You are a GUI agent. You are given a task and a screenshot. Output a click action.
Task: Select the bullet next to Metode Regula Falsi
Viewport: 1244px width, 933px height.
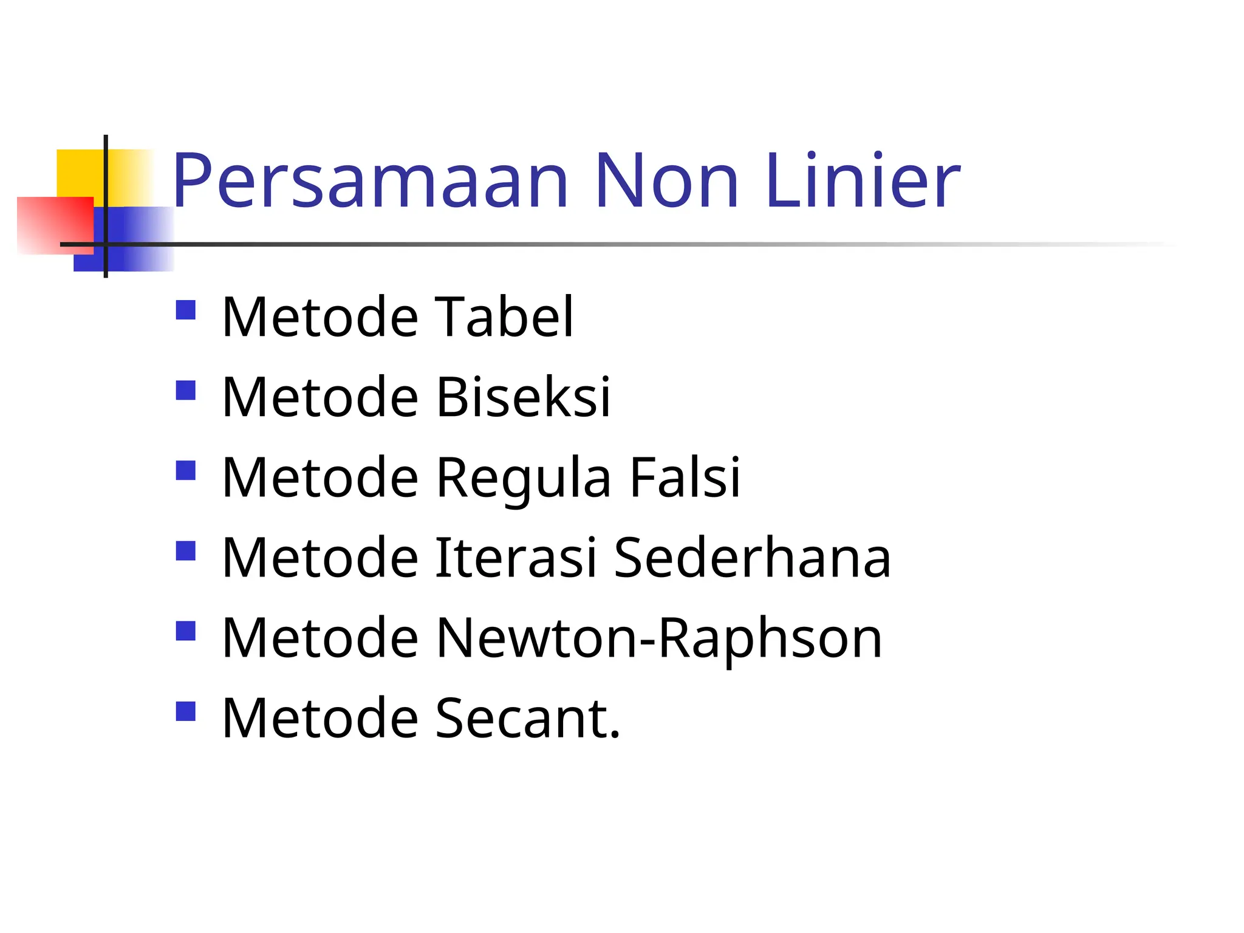(x=185, y=470)
